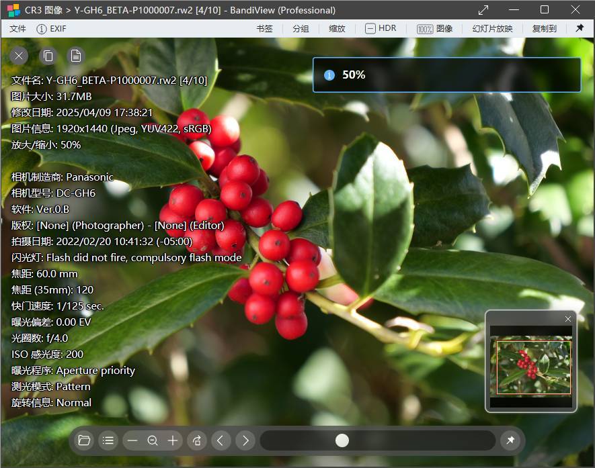Click the magnifier zoom reset icon

(x=153, y=440)
